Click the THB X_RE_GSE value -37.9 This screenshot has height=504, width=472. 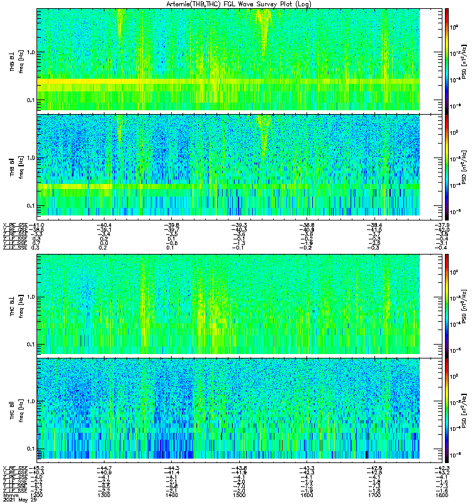point(442,225)
